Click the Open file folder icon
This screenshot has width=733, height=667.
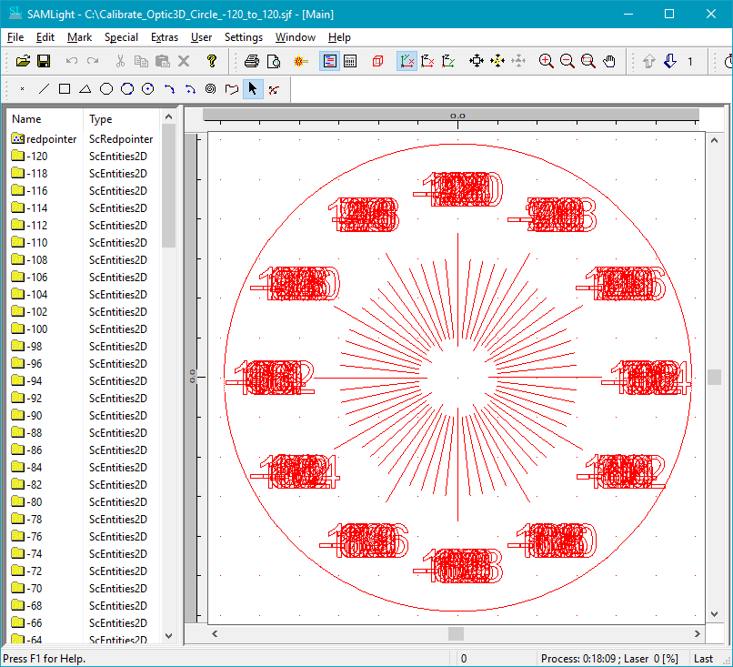23,61
